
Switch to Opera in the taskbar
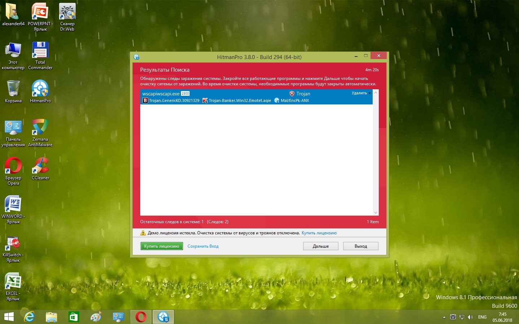tap(141, 317)
